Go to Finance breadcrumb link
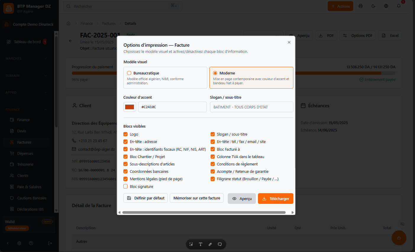The image size is (415, 252). pos(87,23)
